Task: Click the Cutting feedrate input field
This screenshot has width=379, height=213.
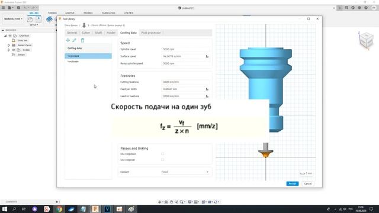Action: (x=185, y=82)
